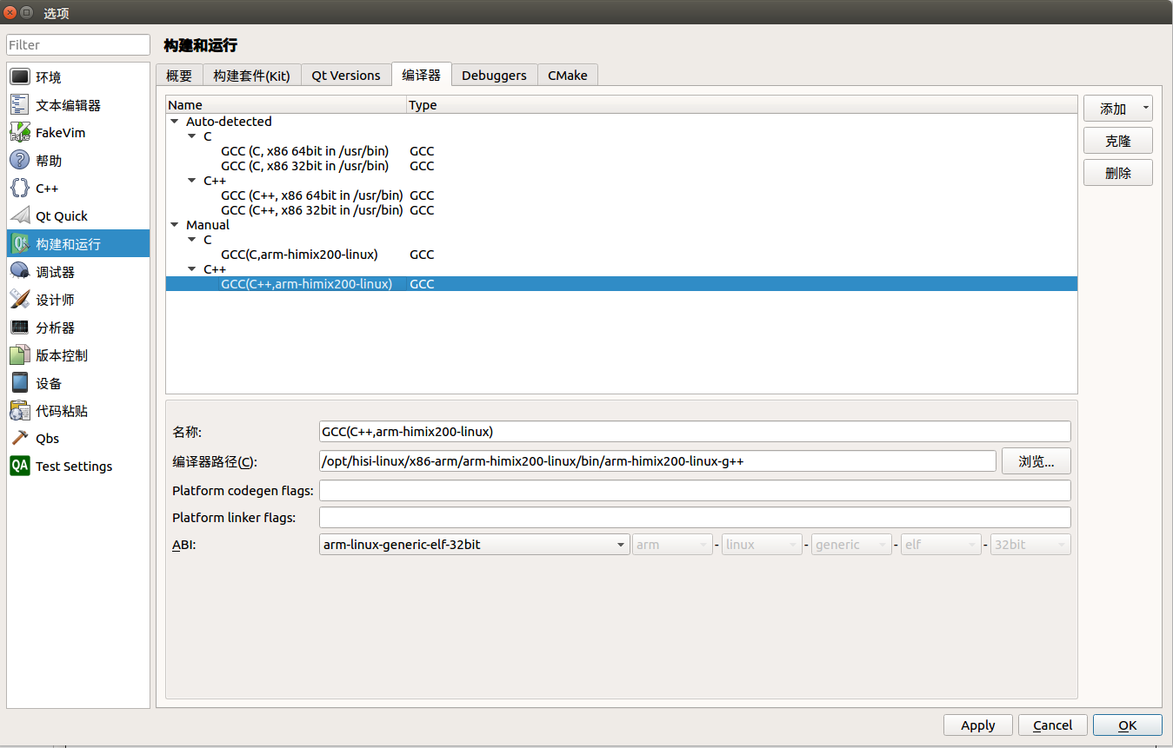The height and width of the screenshot is (748, 1173).
Task: Open the CMake tab
Action: tap(567, 75)
